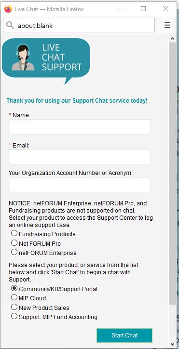Screen dimensions: 179x349
Task: Click the about:blank address bar
Action: (x=79, y=26)
